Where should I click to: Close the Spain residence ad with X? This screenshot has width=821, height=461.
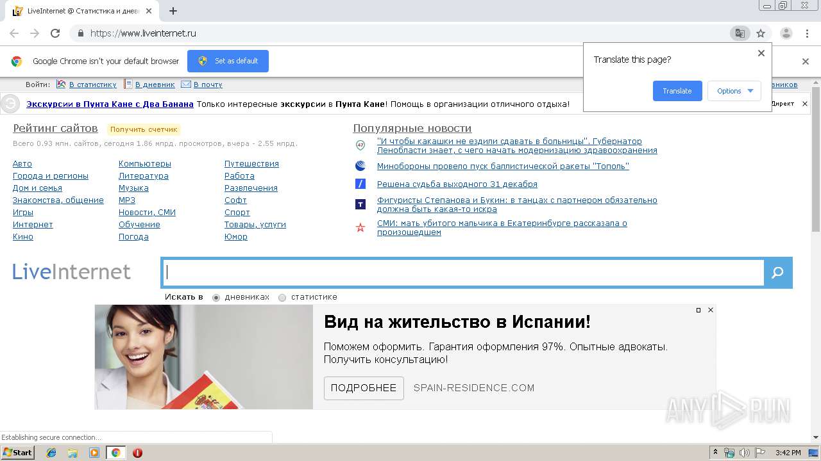[711, 310]
